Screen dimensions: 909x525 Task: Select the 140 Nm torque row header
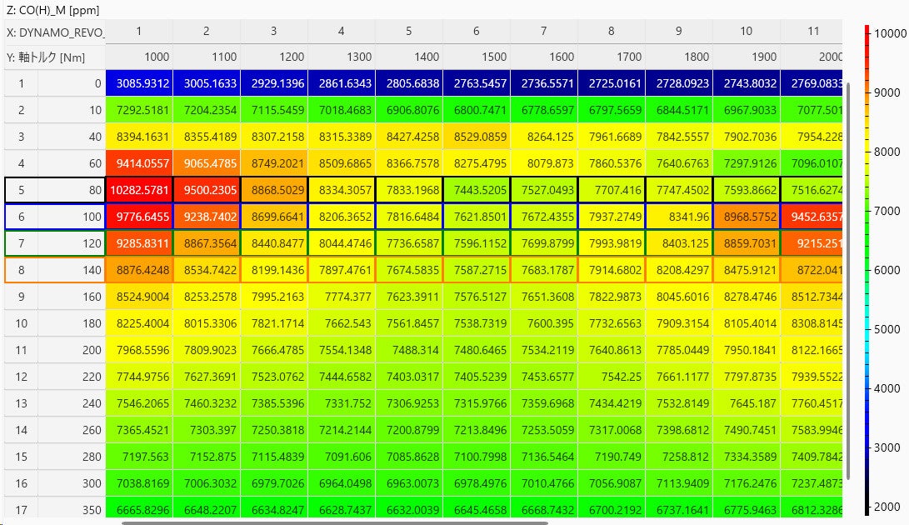tap(72, 270)
